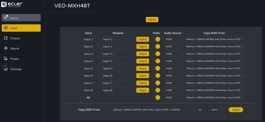The image size is (265, 122).
Task: Open the Preset page
Action: pos(21,59)
